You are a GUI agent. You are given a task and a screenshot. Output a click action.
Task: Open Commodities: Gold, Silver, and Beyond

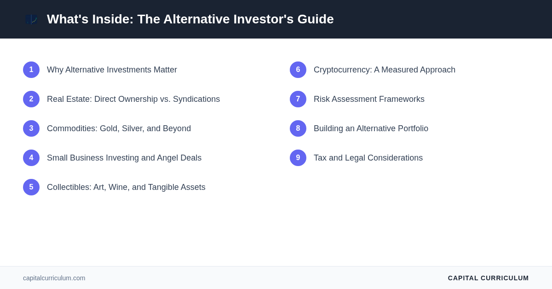point(119,128)
